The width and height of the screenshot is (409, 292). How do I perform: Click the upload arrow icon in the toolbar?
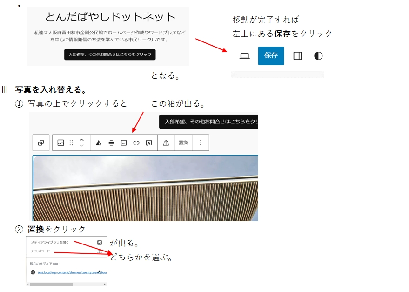pyautogui.click(x=166, y=143)
